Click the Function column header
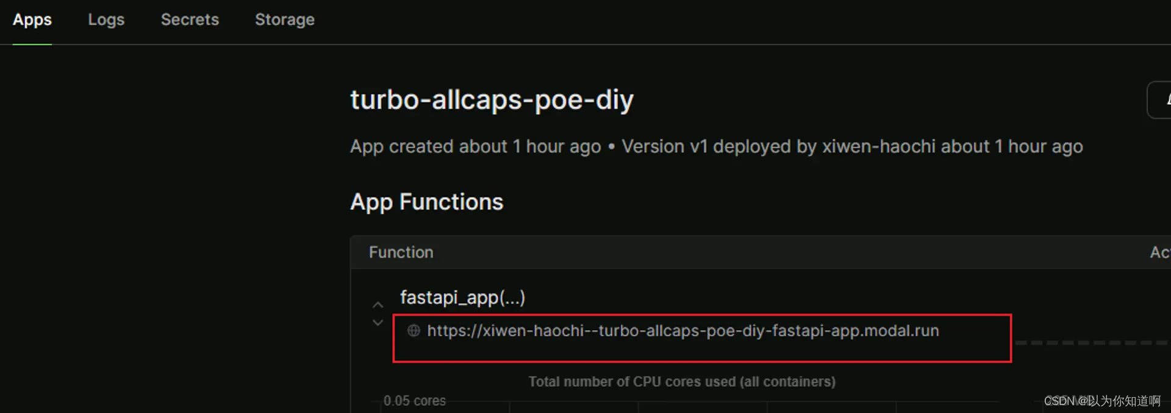This screenshot has width=1171, height=413. pos(401,252)
